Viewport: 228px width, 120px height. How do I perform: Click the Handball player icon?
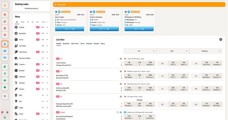pos(16,83)
